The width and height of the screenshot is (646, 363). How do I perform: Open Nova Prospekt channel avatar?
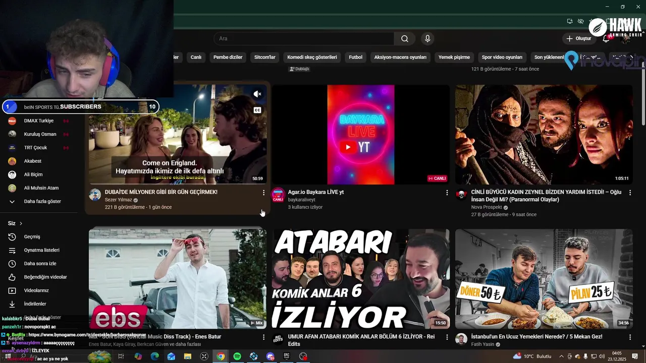coord(461,195)
